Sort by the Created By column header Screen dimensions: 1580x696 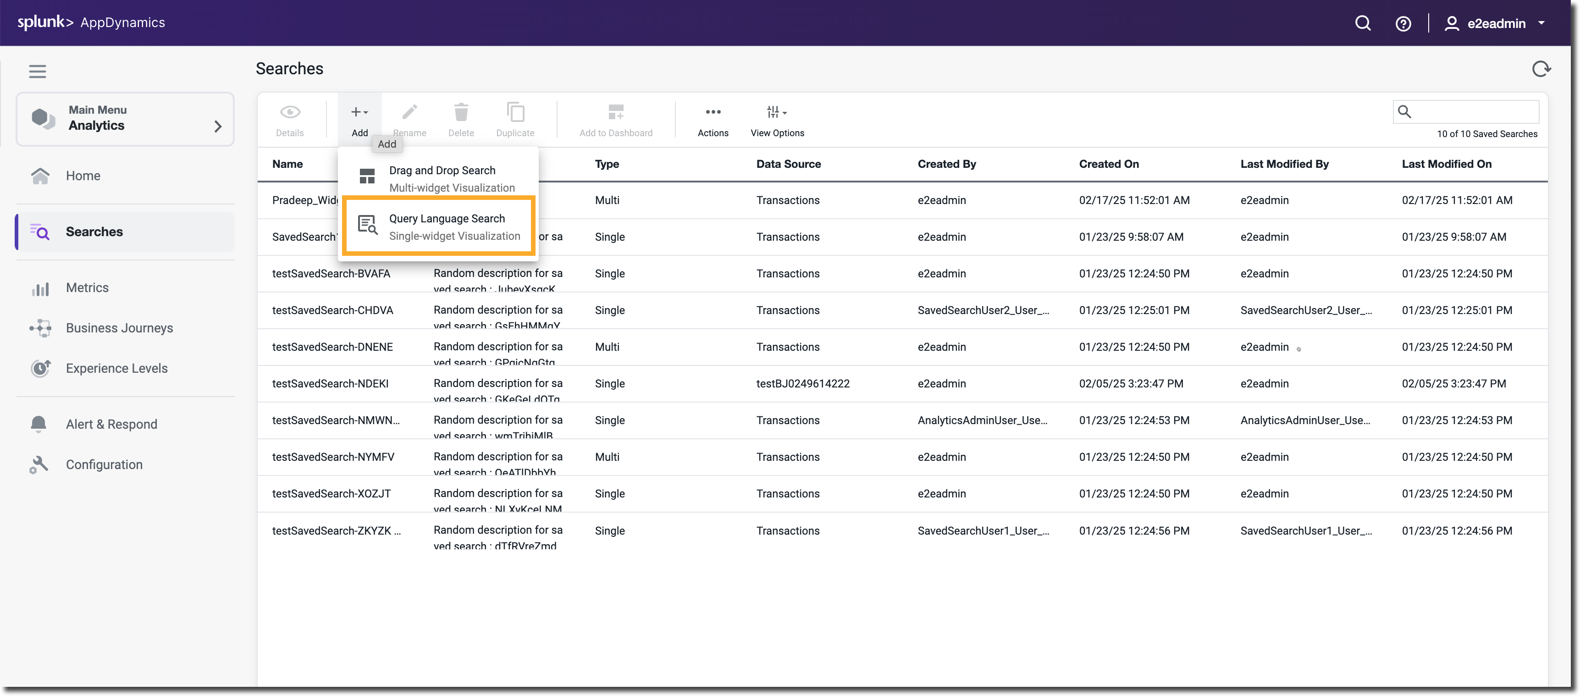tap(946, 164)
